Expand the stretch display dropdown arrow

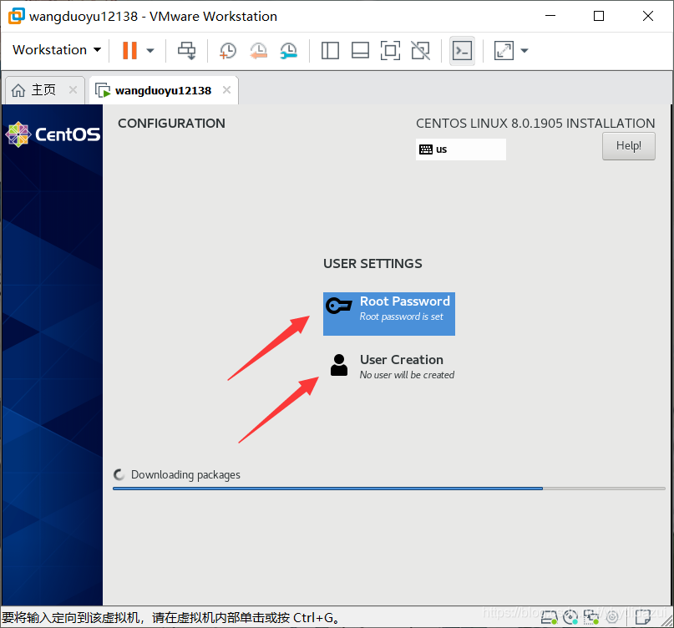(x=525, y=50)
